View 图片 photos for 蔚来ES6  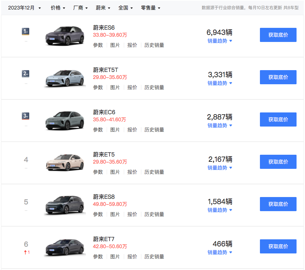click(x=115, y=45)
